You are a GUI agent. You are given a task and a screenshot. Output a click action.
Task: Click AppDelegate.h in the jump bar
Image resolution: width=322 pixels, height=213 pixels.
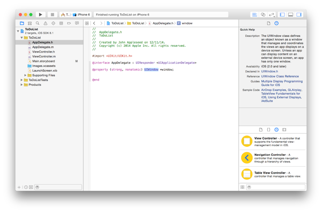pos(161,23)
